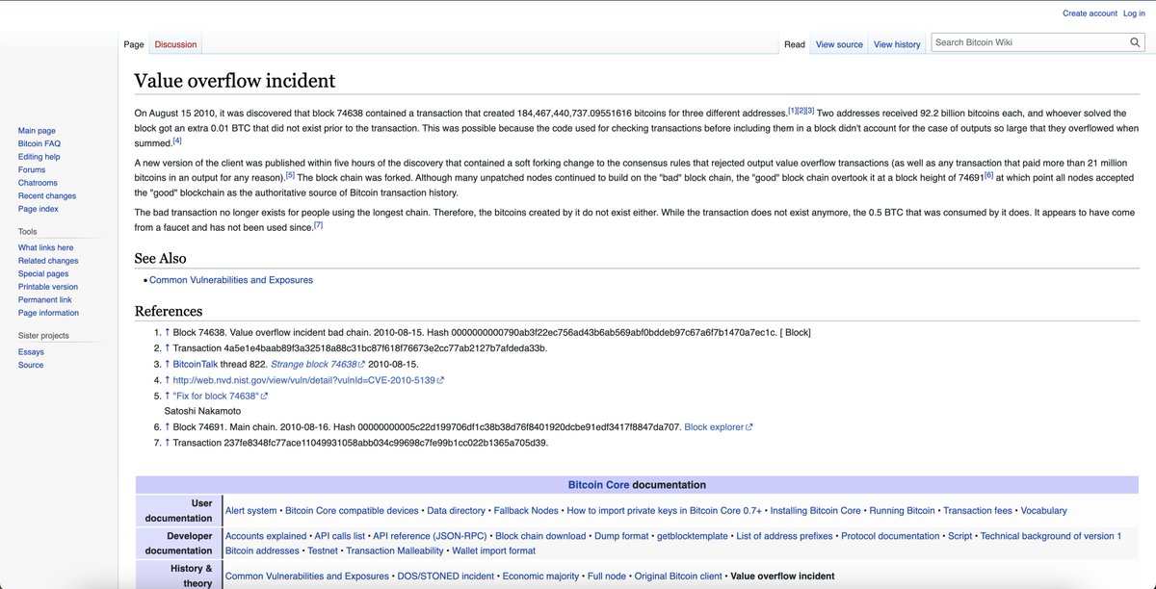Open Alert system documentation link
The image size is (1156, 589).
pyautogui.click(x=250, y=510)
